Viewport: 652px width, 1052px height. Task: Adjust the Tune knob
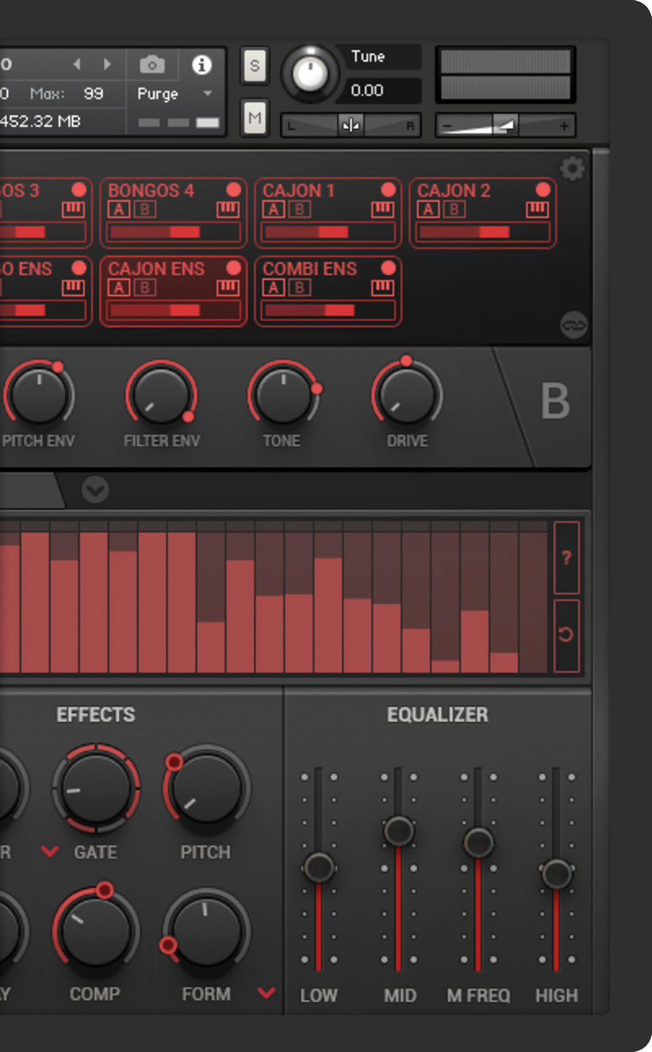[x=310, y=74]
